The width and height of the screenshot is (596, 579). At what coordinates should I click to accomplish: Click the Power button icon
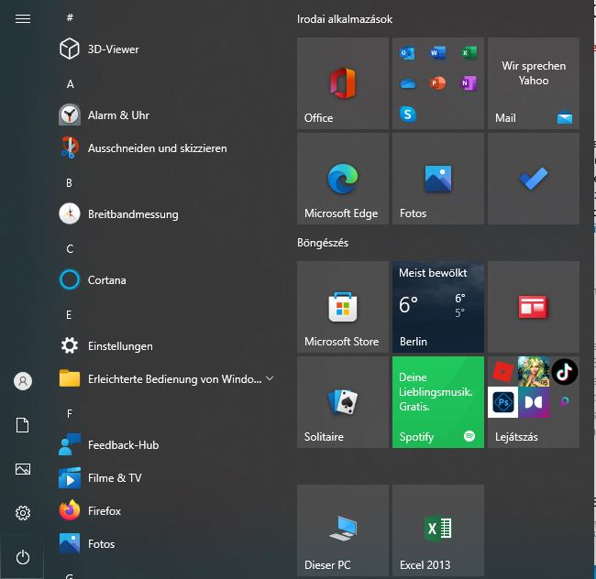pos(23,557)
